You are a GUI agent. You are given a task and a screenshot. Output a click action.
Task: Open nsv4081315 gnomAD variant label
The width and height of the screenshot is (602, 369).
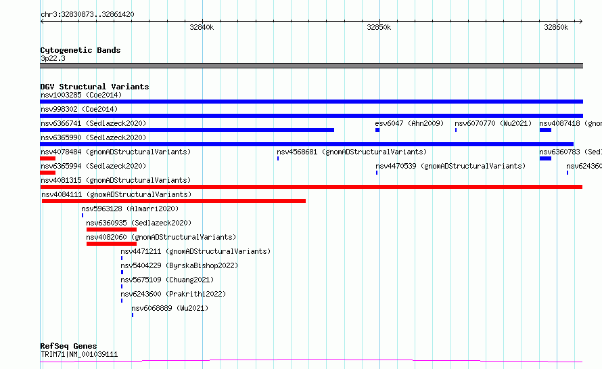pyautogui.click(x=116, y=180)
